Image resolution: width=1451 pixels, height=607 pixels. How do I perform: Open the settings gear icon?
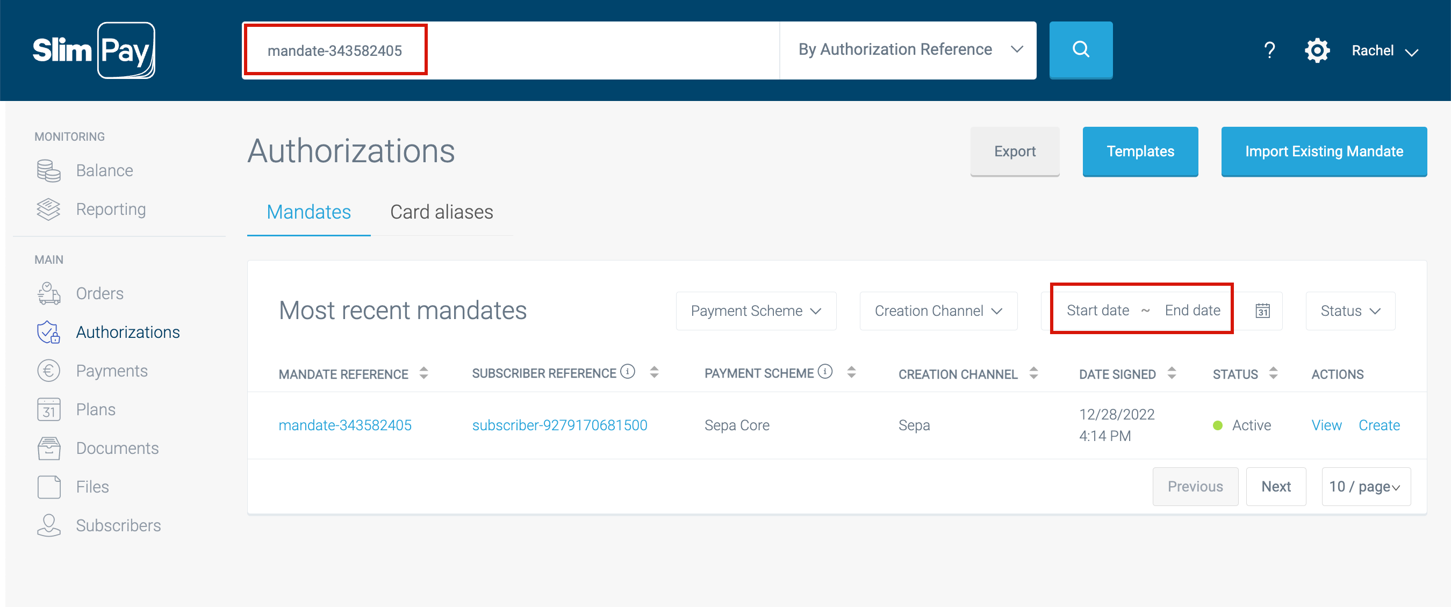(x=1317, y=50)
